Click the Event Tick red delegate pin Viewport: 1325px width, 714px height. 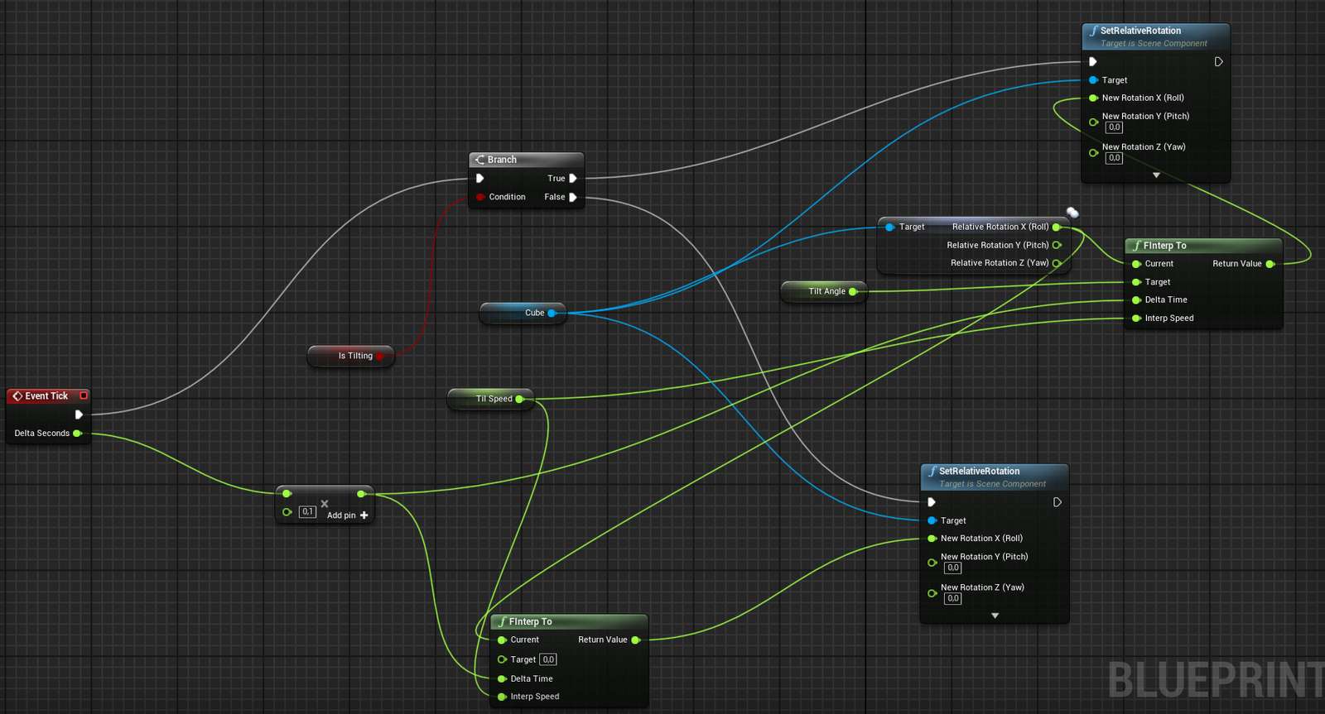(x=84, y=395)
